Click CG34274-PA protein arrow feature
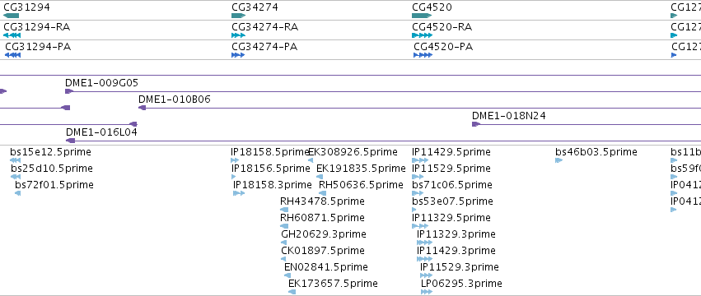This screenshot has width=701, height=296. click(238, 55)
